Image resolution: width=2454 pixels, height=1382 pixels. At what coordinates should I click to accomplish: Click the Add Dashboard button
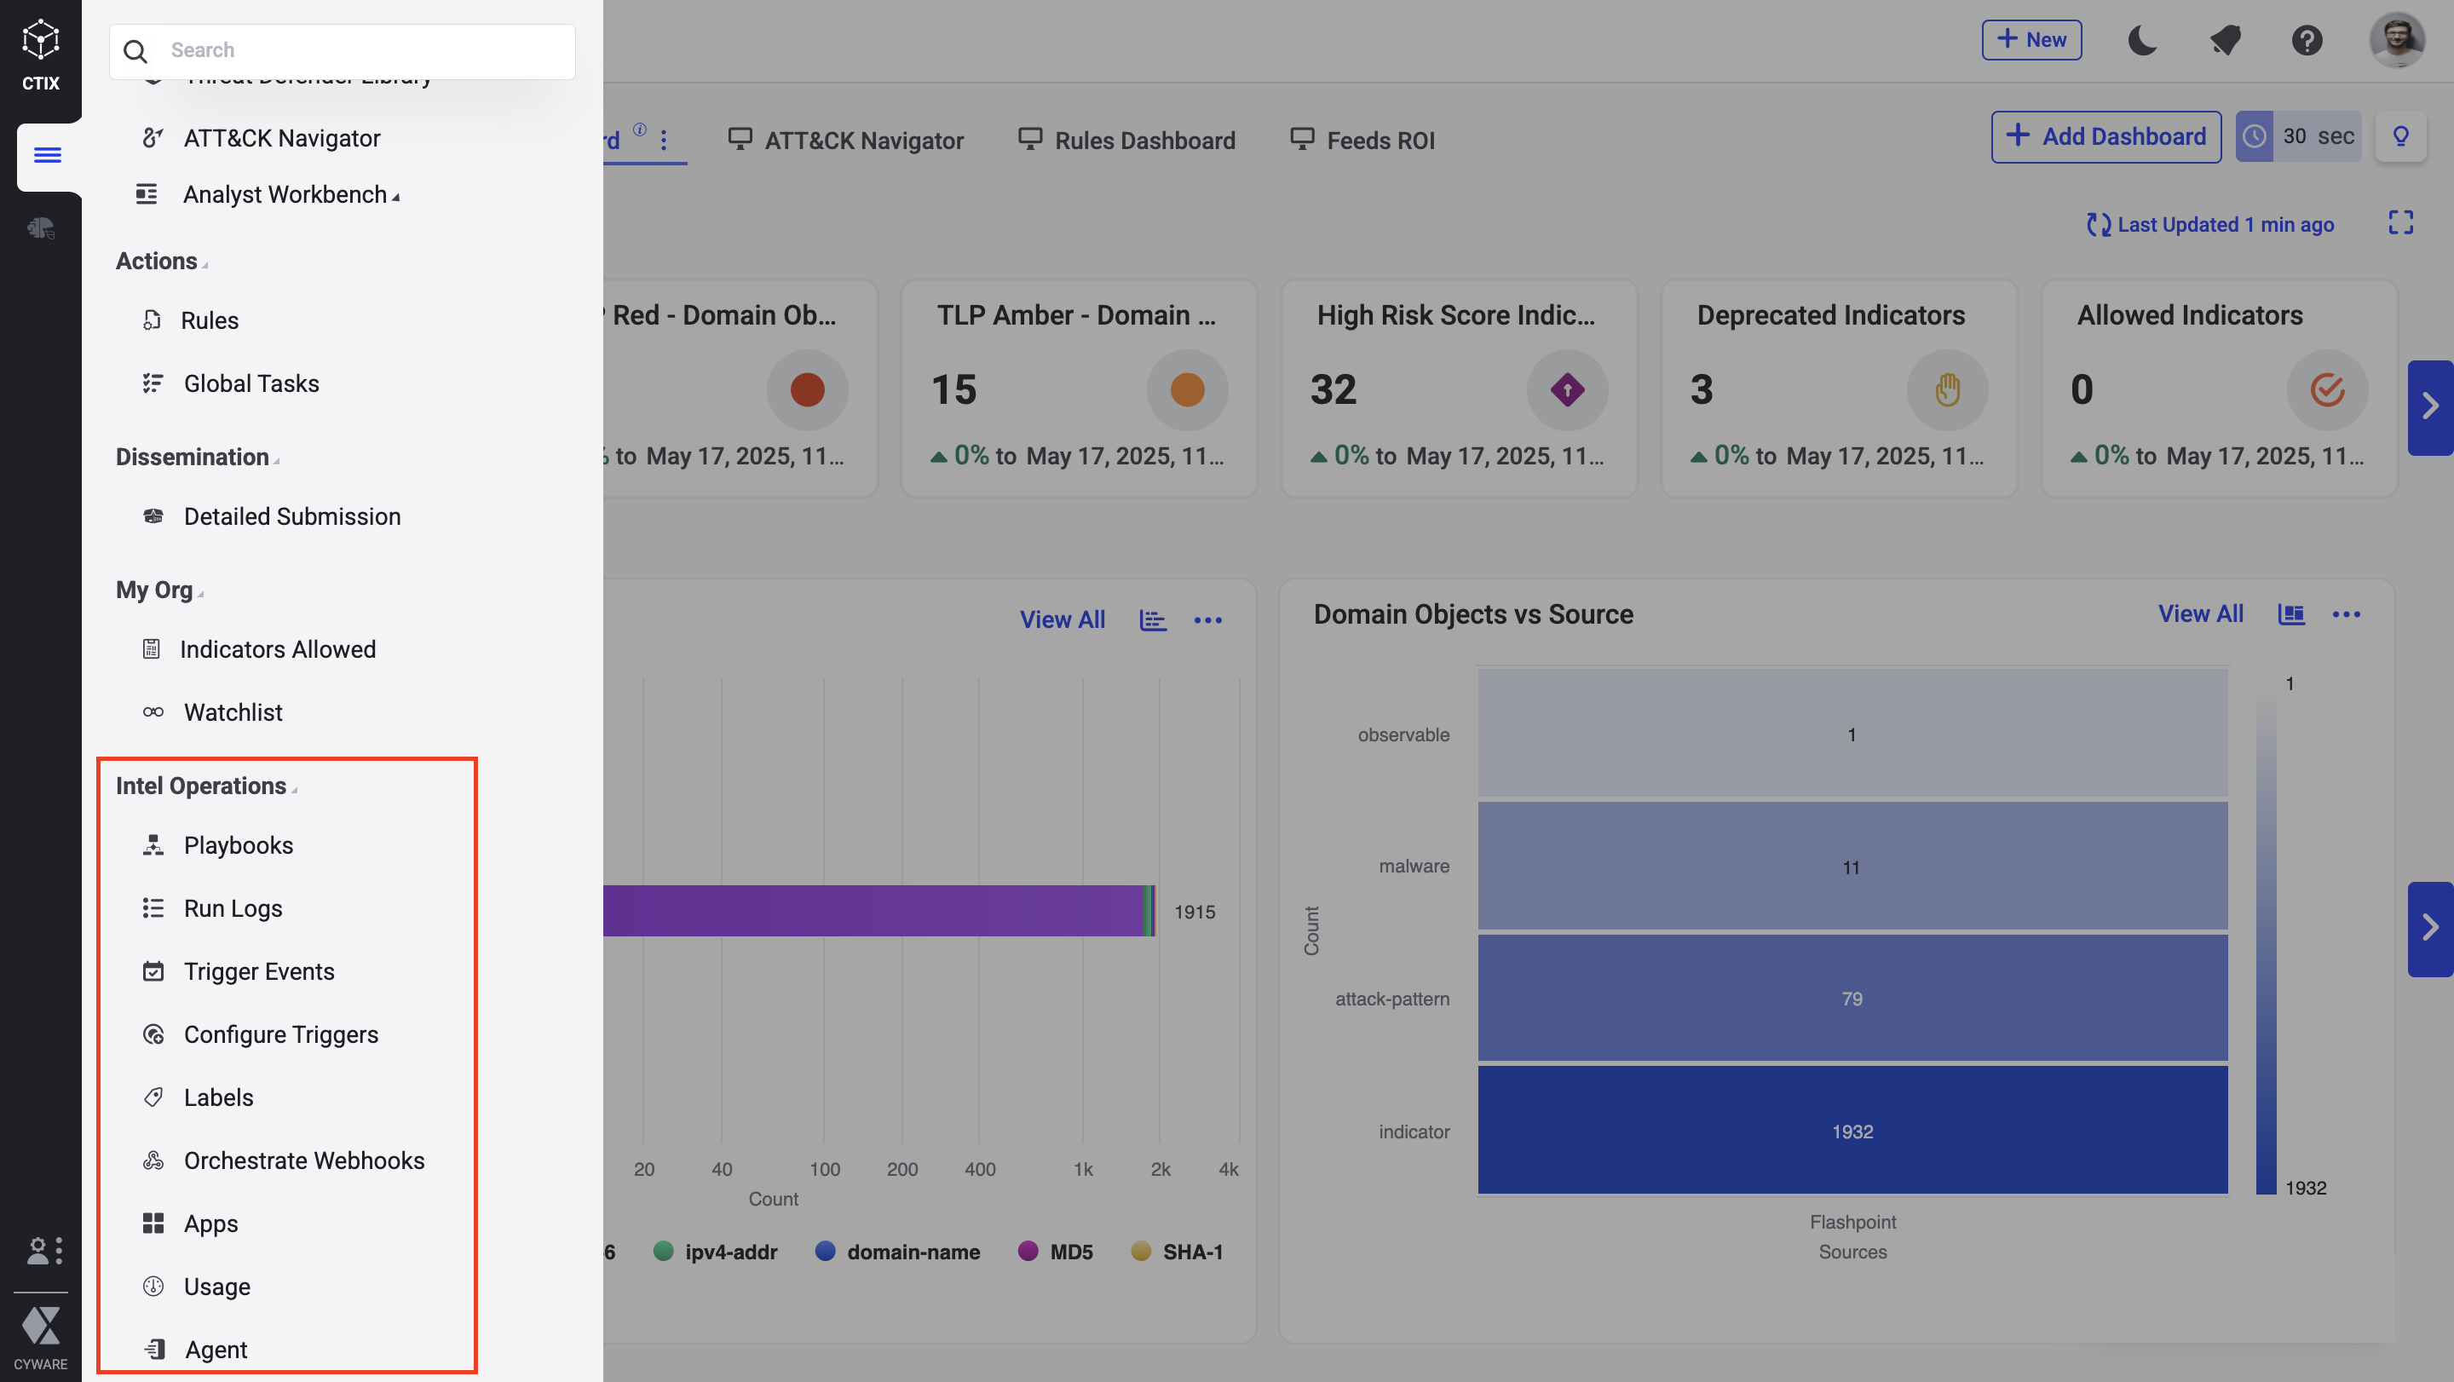coord(2105,136)
